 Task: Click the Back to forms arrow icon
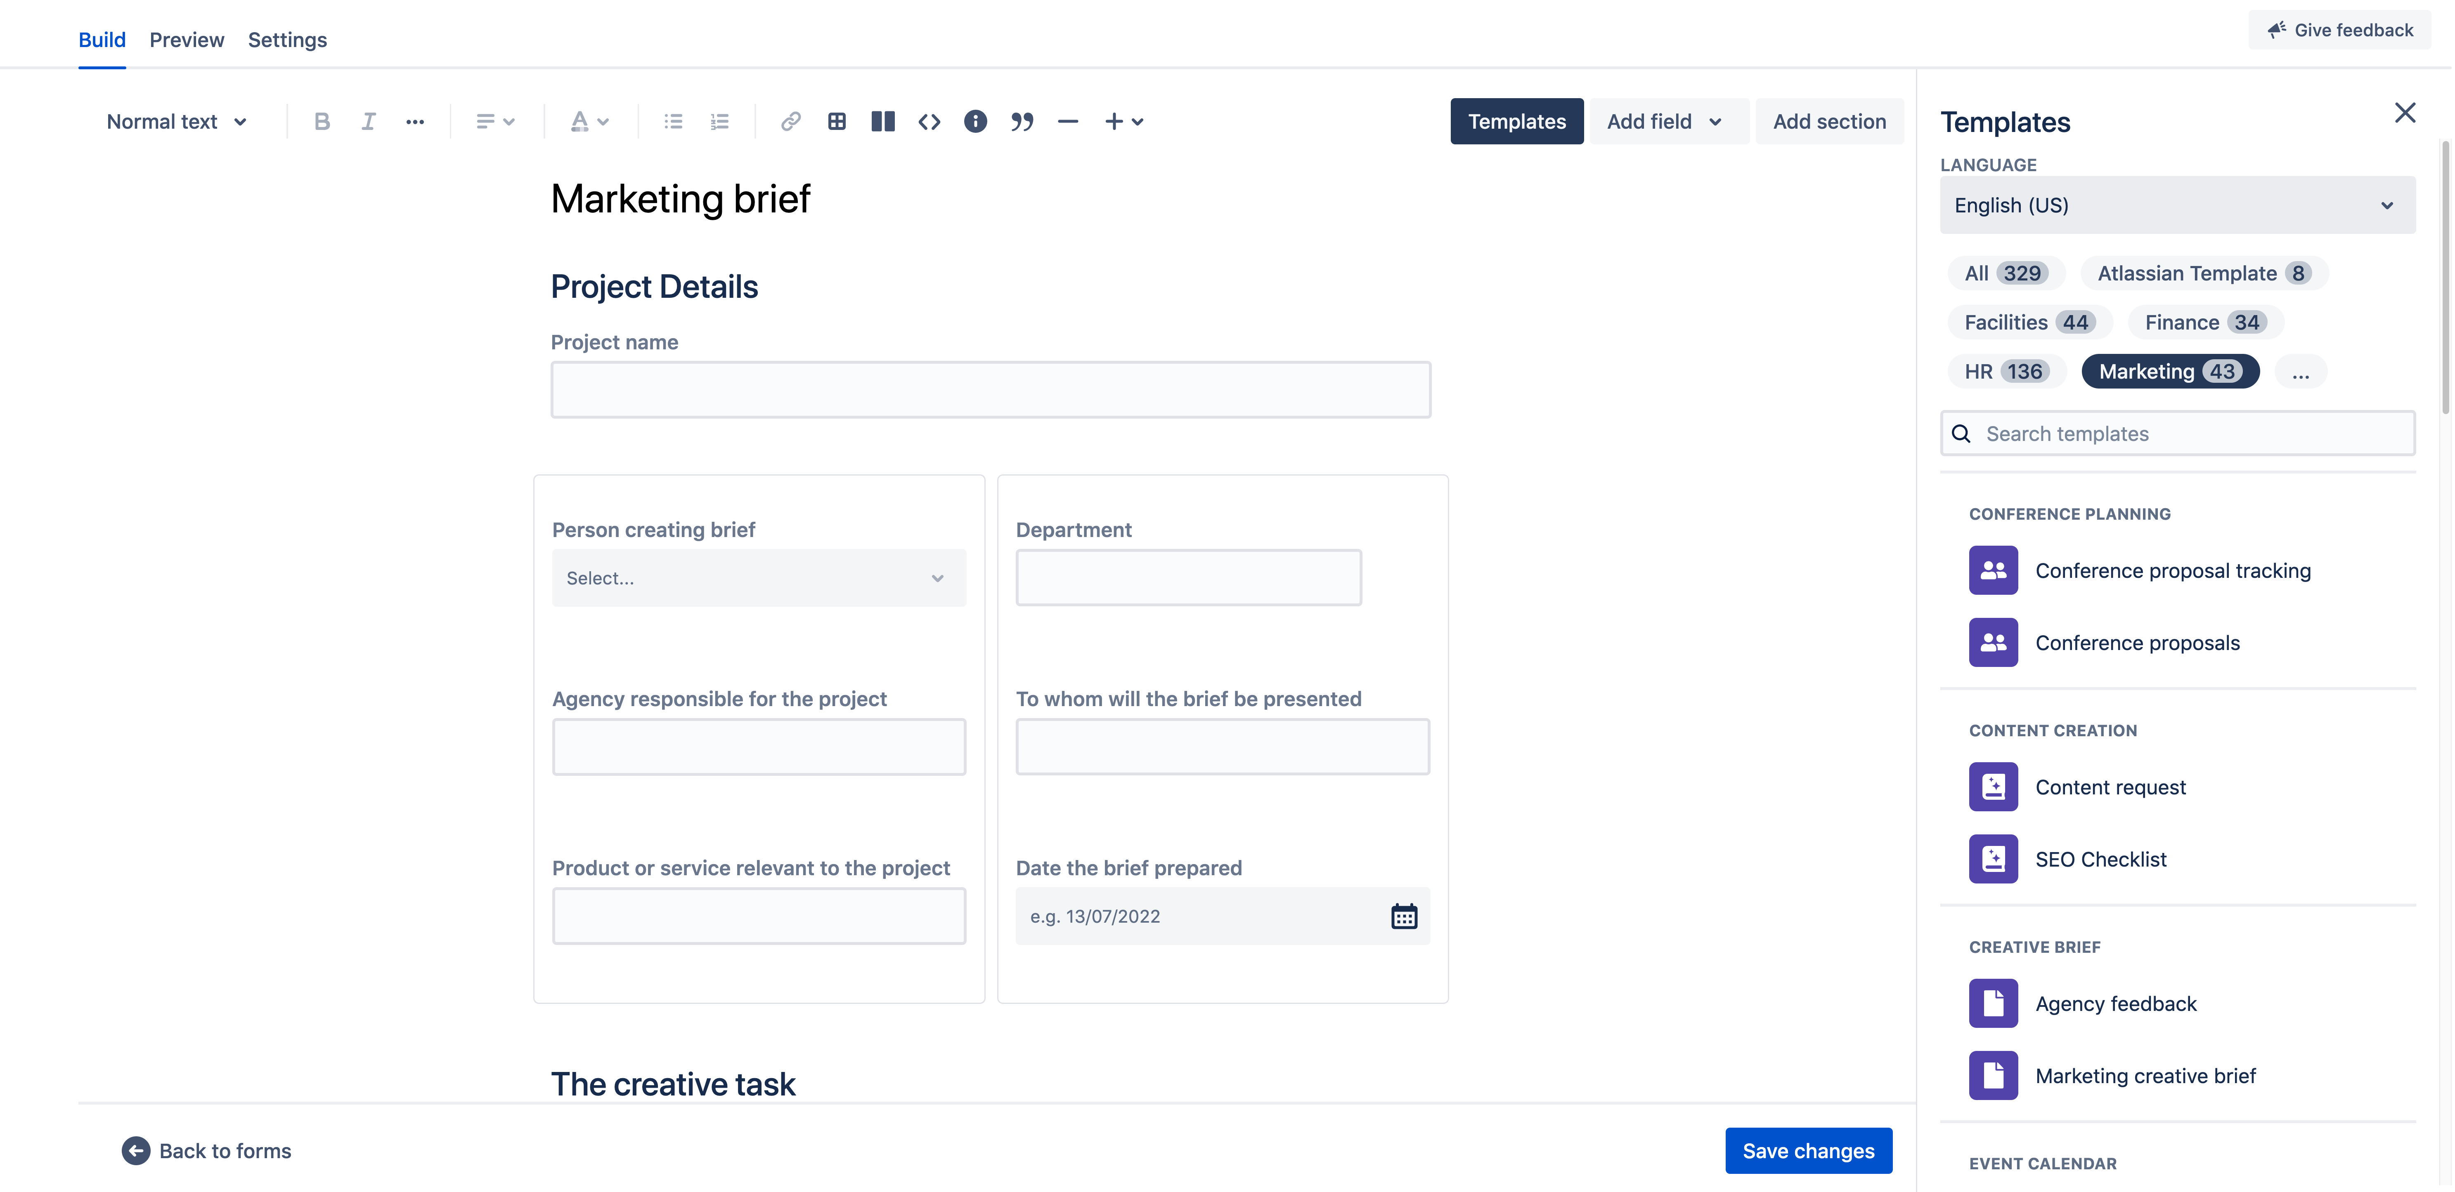135,1151
